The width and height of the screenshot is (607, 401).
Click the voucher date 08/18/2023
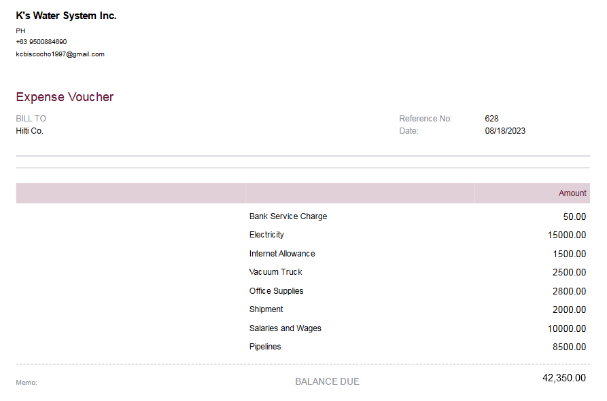504,131
